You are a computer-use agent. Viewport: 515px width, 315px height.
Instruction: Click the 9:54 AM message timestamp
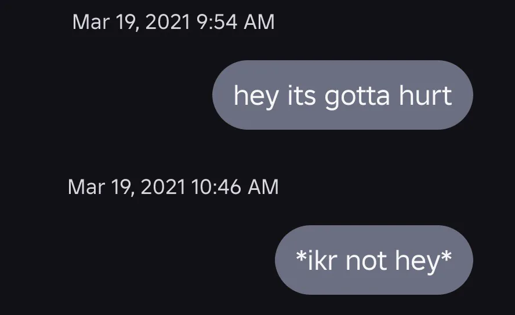coord(173,22)
